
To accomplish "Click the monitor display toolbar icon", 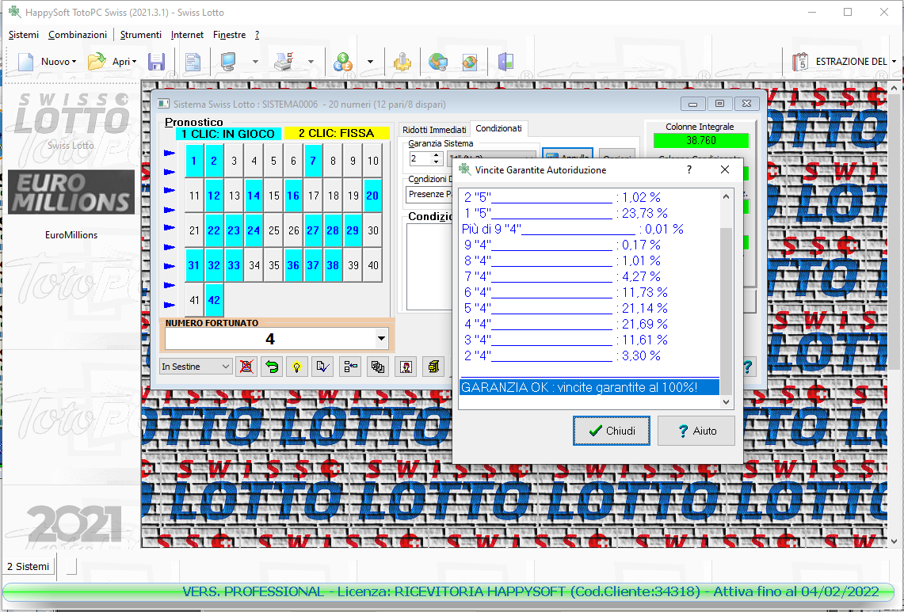I will coord(229,62).
